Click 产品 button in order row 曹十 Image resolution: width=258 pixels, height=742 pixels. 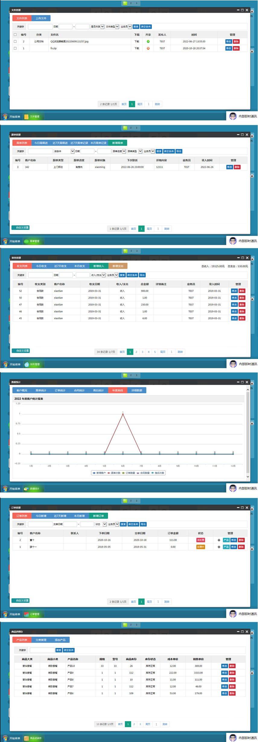pyautogui.click(x=226, y=540)
